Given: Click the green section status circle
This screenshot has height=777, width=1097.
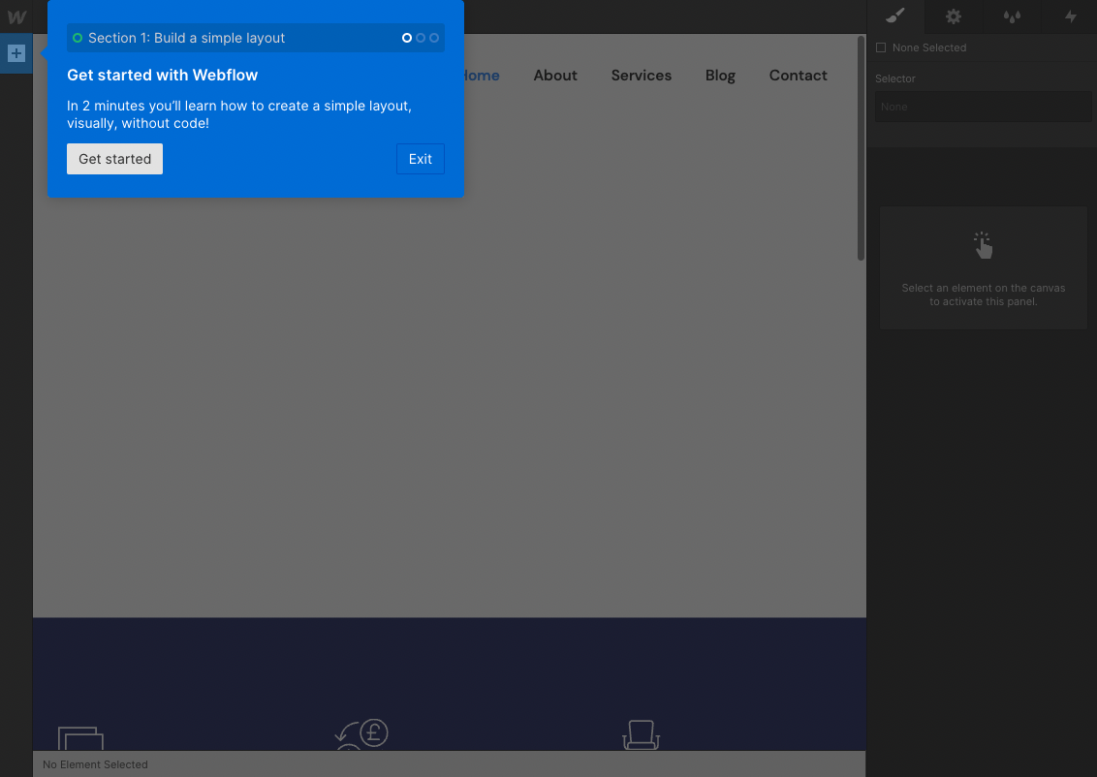Looking at the screenshot, I should [x=78, y=38].
